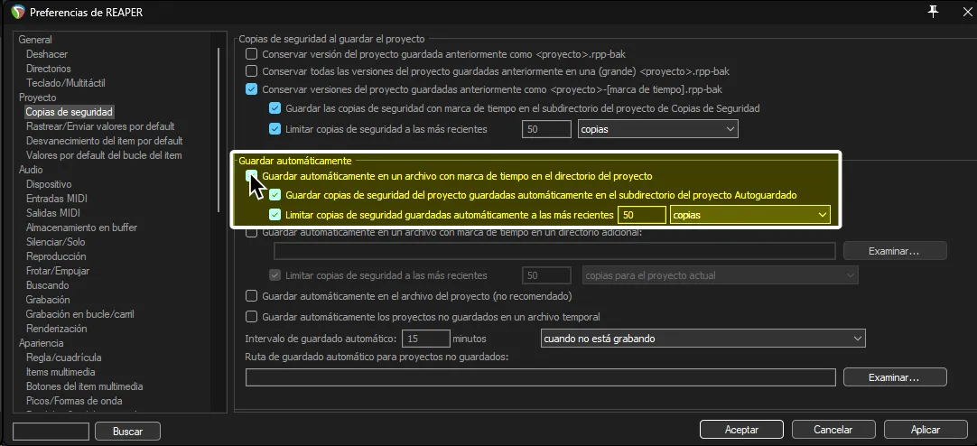This screenshot has height=446, width=977.
Task: Select General in the preferences tree
Action: coord(35,40)
